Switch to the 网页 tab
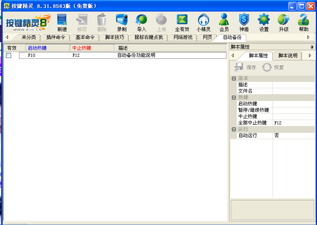Screen dimensions: 317x225 (207, 37)
